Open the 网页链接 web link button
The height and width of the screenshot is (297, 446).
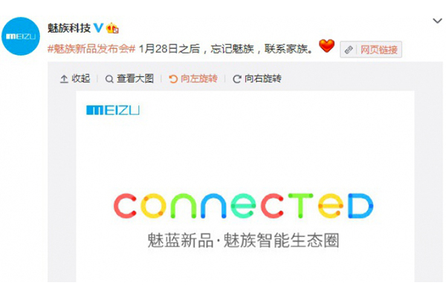click(371, 50)
